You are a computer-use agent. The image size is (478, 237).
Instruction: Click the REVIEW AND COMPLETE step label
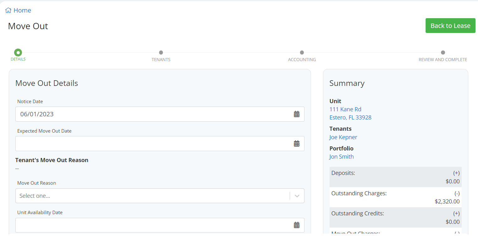coord(443,60)
